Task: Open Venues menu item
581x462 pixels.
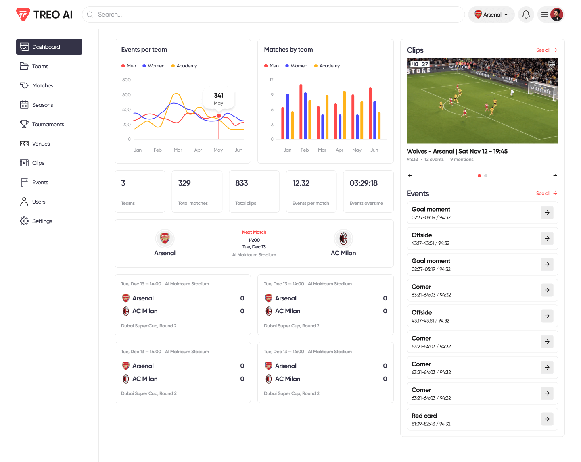Action: (49, 144)
